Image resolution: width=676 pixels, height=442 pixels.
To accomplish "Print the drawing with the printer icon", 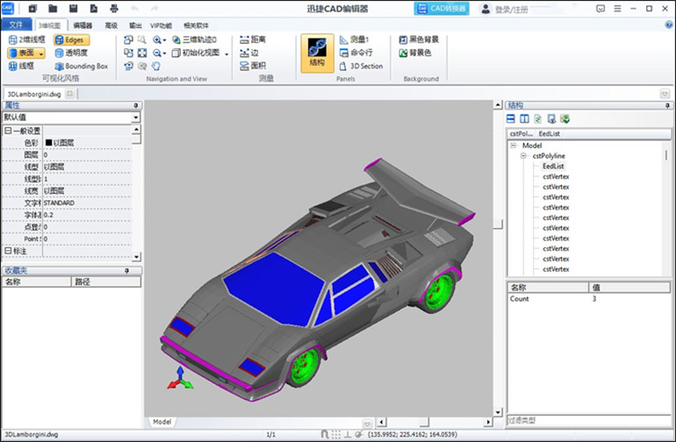I will 114,8.
